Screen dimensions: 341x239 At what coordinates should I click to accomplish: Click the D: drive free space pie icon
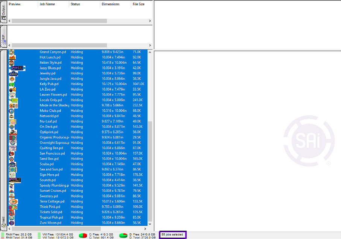(x=123, y=236)
